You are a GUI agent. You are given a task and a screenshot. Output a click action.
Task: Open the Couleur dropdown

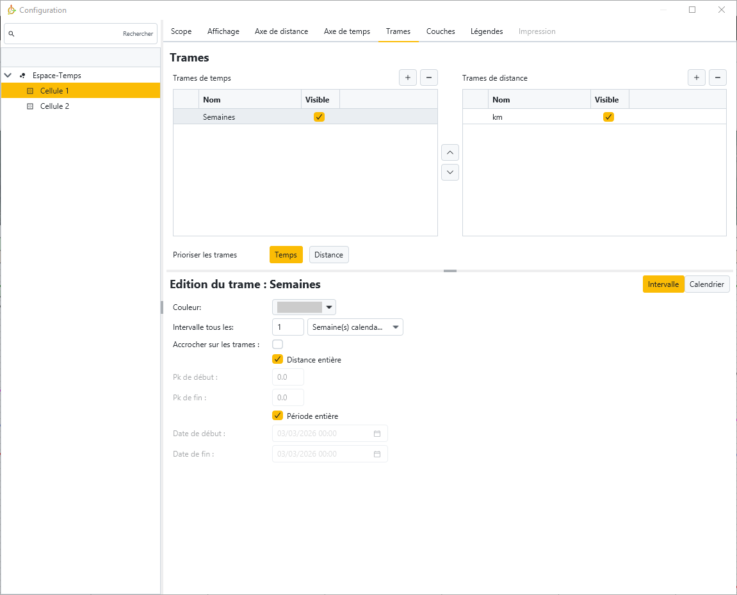coord(304,307)
